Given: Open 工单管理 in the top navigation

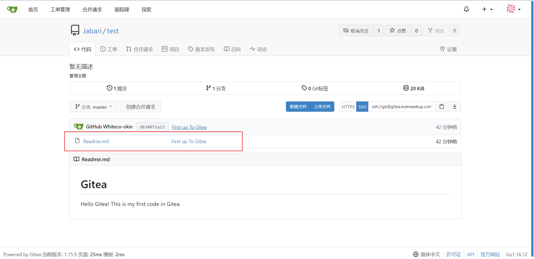Looking at the screenshot, I should [60, 10].
